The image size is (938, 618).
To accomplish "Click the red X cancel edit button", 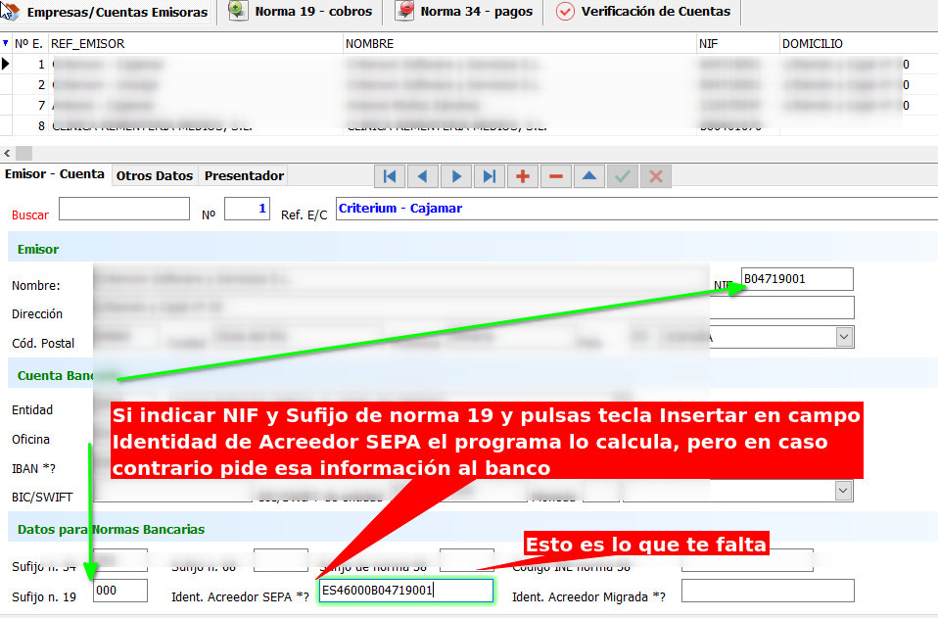I will tap(656, 176).
